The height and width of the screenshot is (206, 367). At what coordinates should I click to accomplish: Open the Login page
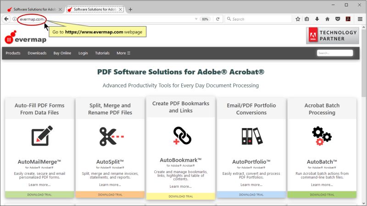[83, 53]
